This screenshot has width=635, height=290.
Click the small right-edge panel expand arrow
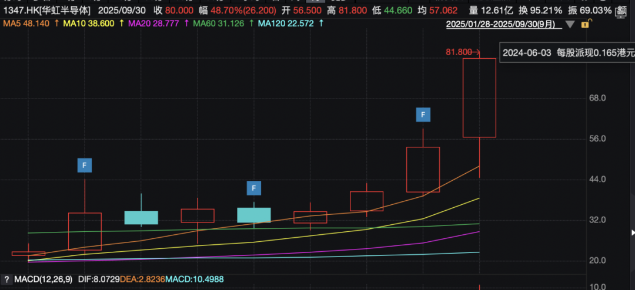coord(632,232)
